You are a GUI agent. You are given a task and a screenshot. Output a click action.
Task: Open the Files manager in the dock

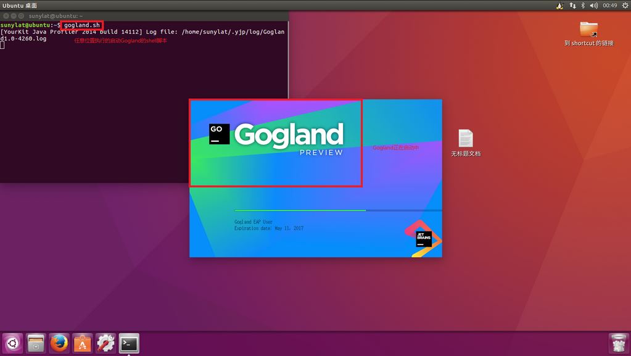(36, 344)
